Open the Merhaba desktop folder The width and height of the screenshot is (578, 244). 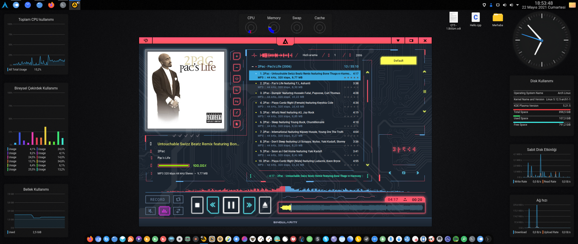[x=498, y=20]
